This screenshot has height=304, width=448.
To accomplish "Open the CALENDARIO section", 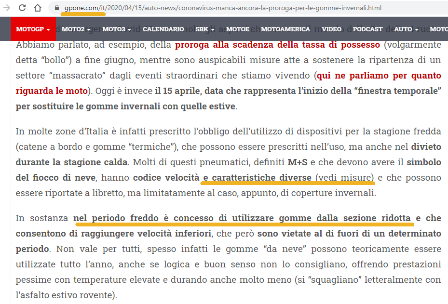I will click(x=163, y=29).
